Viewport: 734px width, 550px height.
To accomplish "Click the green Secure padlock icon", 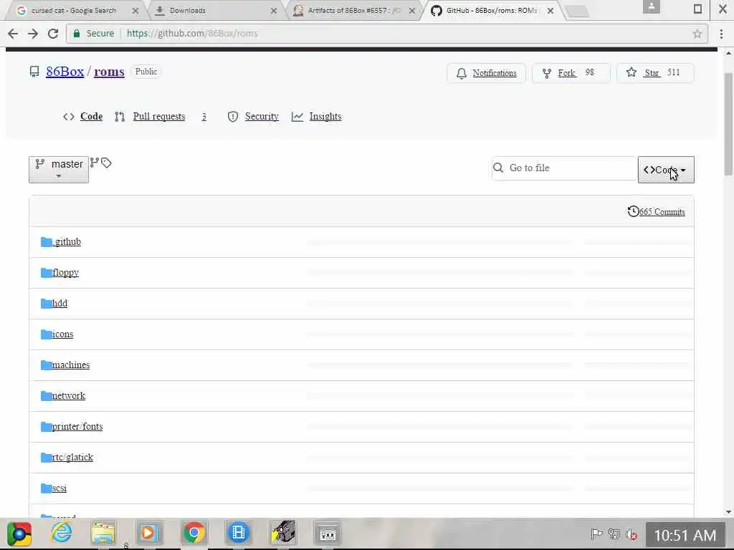I will point(77,33).
